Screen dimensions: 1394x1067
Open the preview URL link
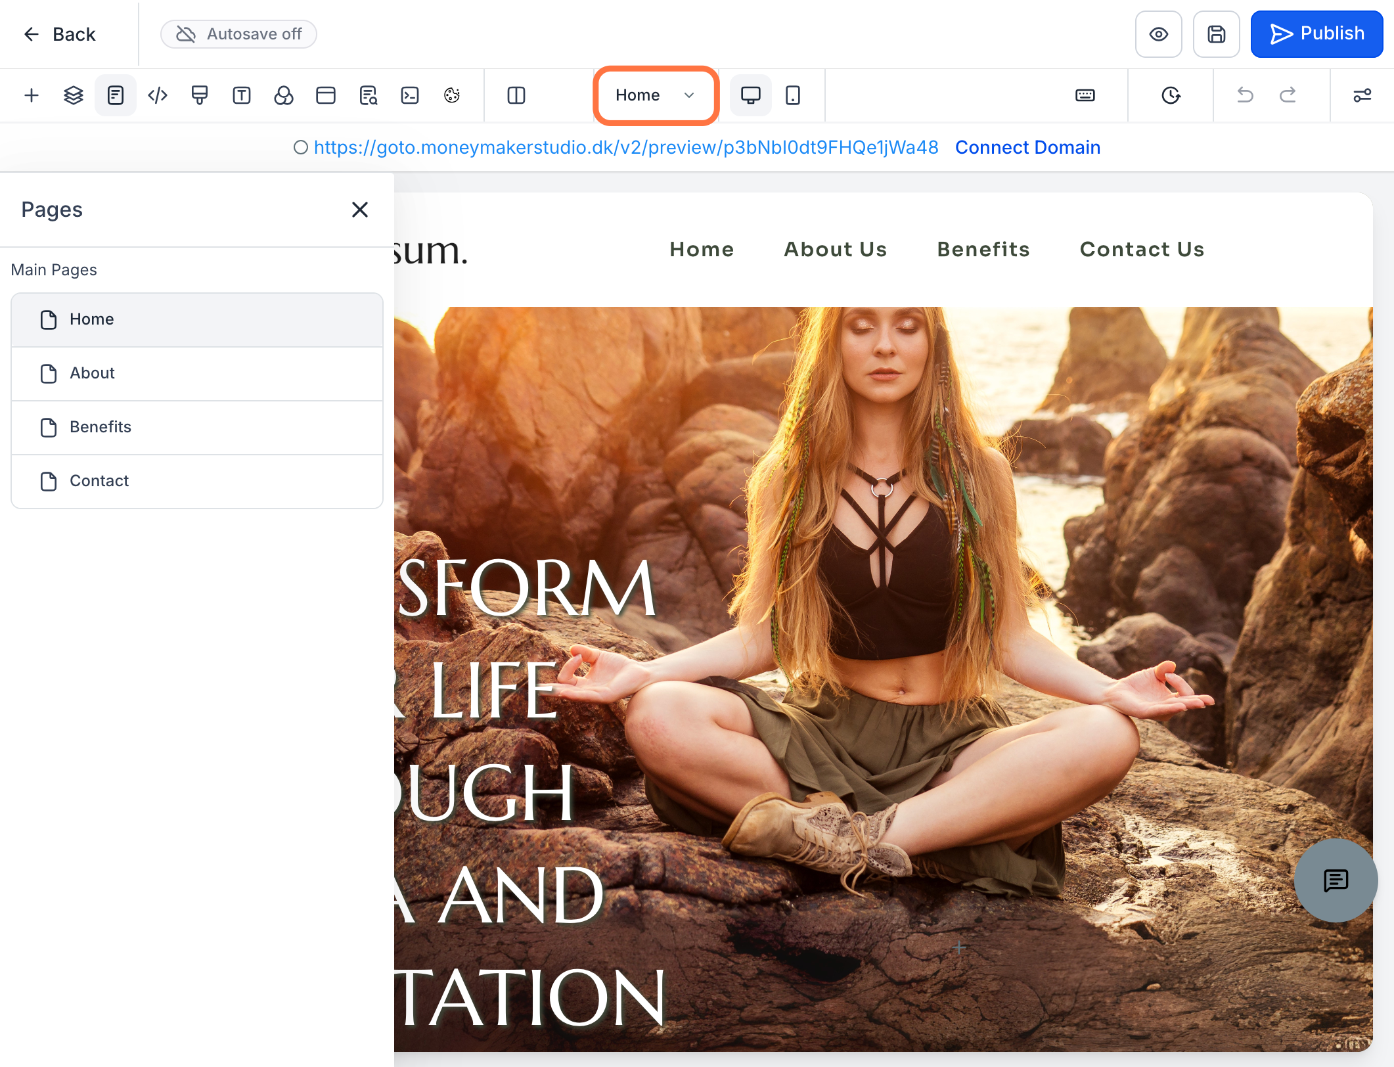point(625,147)
